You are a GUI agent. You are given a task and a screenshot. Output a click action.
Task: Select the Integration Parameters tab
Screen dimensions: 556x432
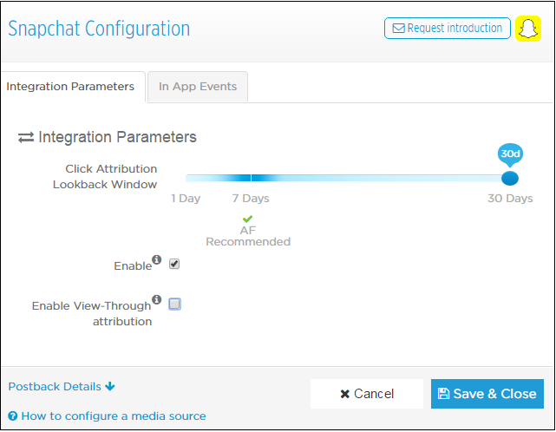point(70,87)
